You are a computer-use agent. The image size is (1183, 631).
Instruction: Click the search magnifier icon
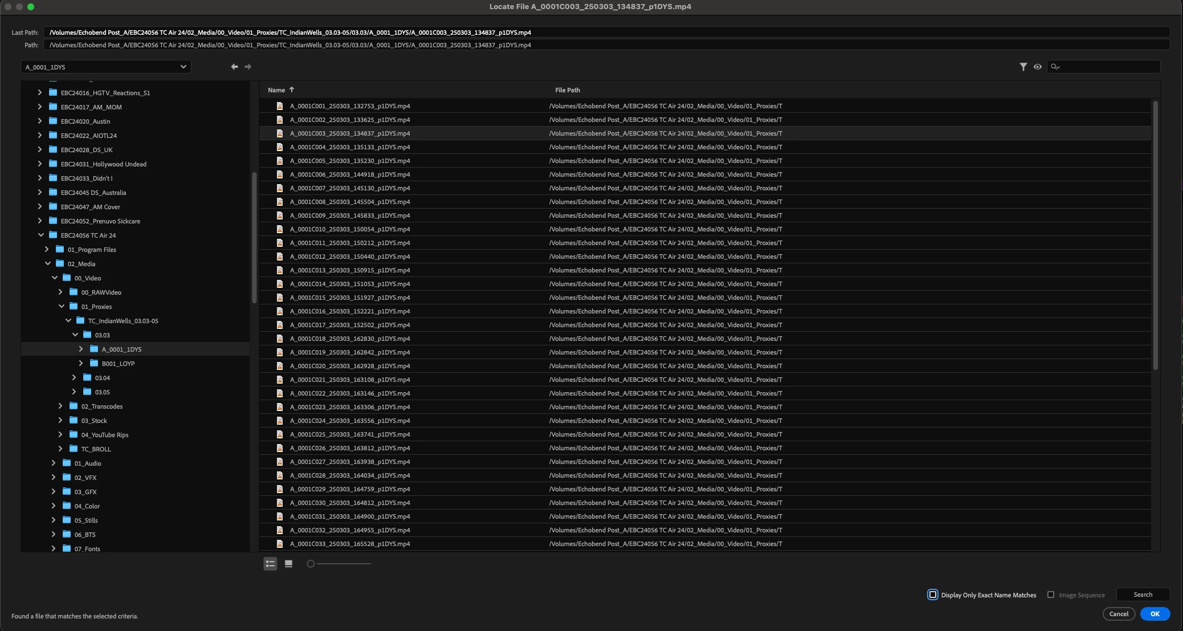click(x=1055, y=67)
